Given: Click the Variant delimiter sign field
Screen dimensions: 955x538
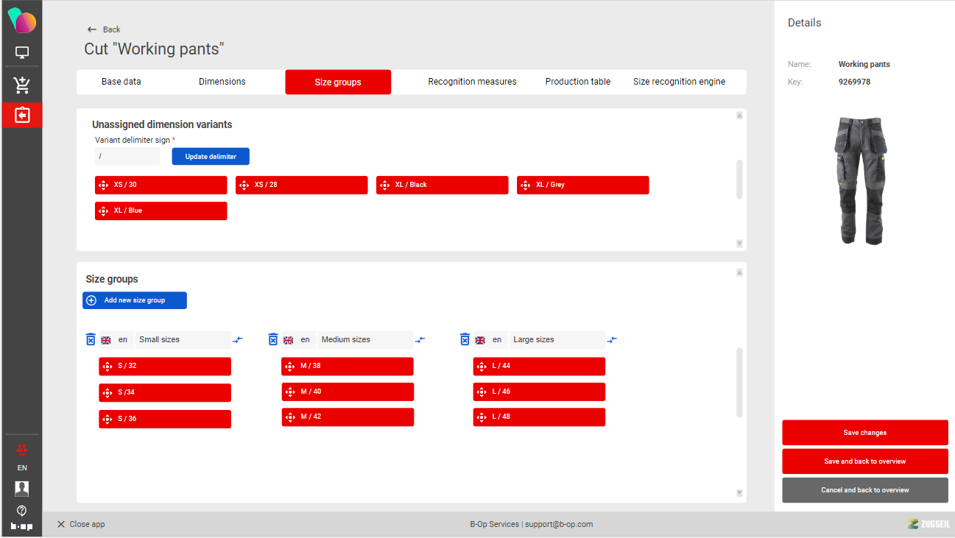Looking at the screenshot, I should click(127, 156).
